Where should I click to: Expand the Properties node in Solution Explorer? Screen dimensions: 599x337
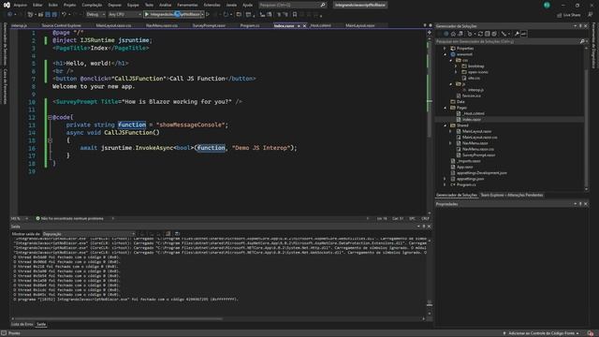point(445,49)
